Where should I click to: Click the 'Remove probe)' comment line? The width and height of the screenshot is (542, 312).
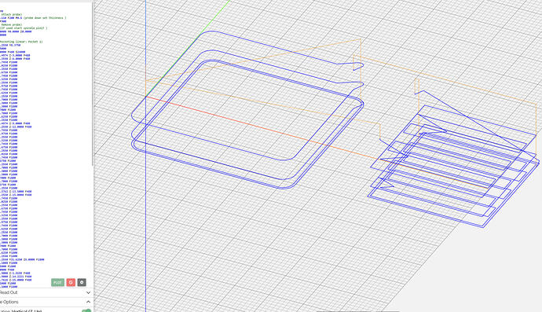point(11,25)
